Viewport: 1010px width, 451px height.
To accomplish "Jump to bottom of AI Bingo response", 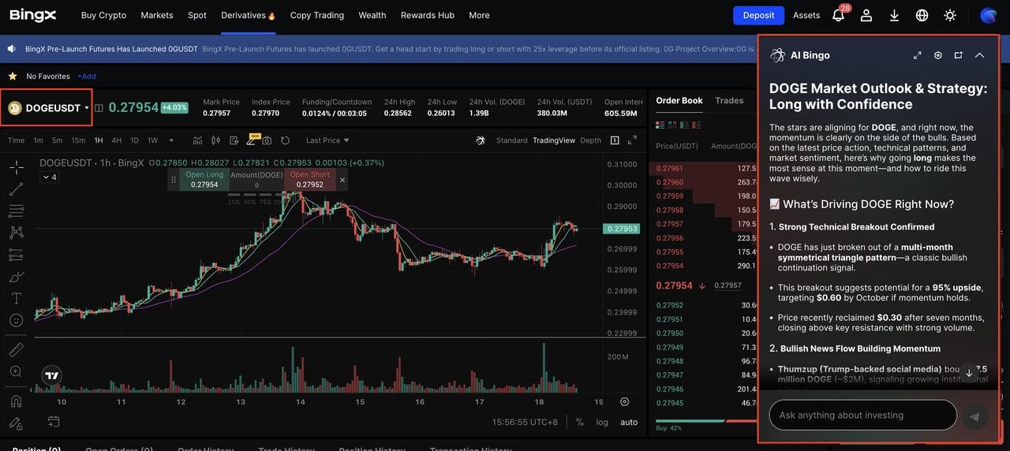I will pos(969,373).
